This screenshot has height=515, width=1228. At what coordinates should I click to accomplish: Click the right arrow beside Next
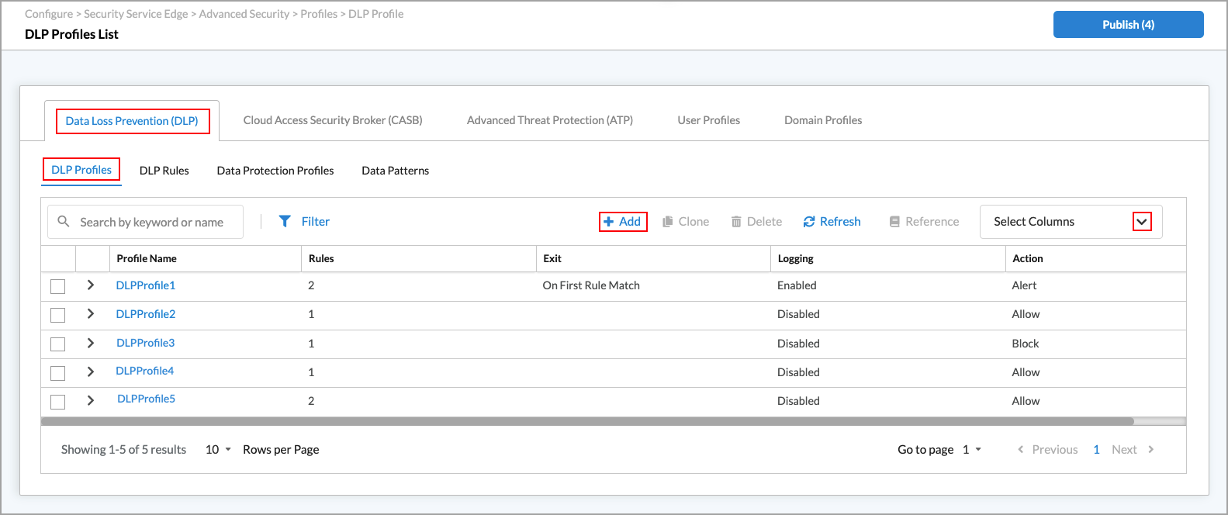click(x=1151, y=449)
